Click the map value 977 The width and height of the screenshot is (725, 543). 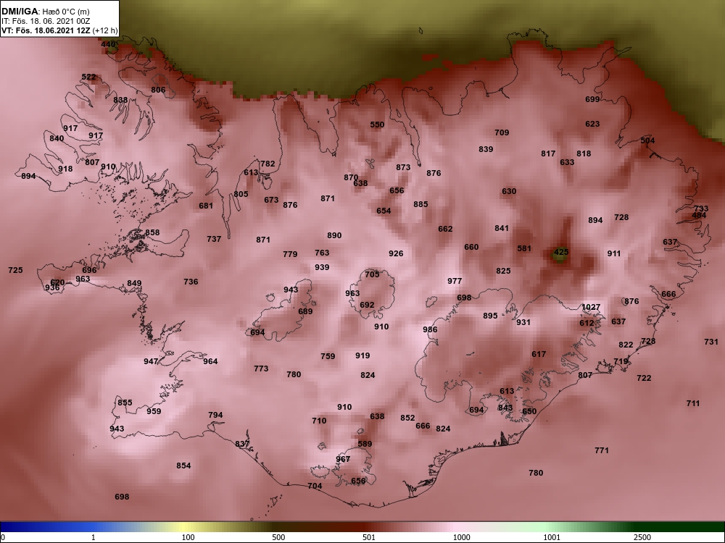(455, 281)
